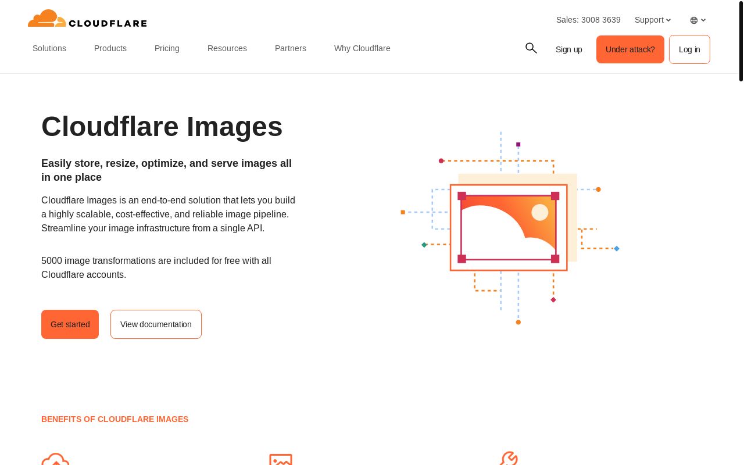Click the wrench benefit icon at bottom right
744x465 pixels.
(x=509, y=460)
